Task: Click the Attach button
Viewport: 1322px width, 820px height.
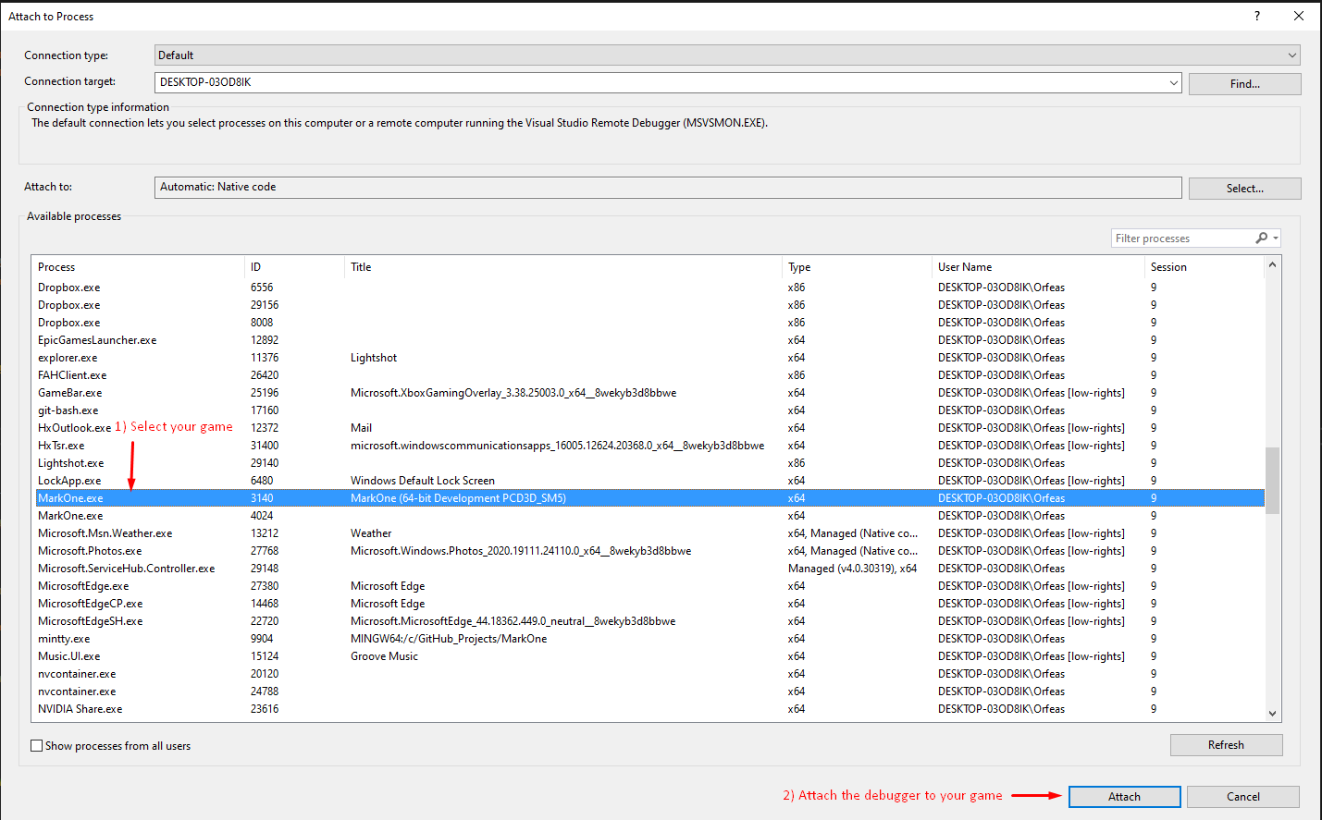Action: pos(1124,797)
